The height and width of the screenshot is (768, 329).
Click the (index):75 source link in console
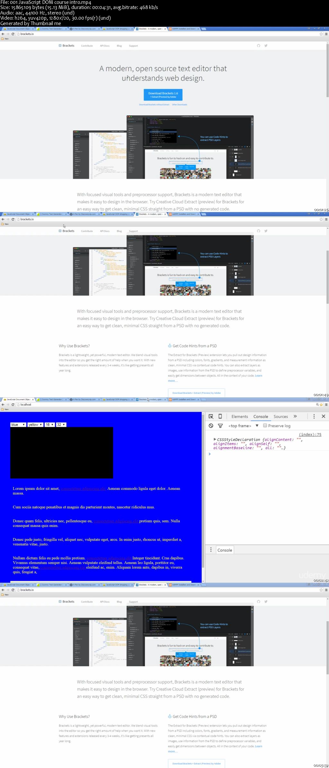310,434
